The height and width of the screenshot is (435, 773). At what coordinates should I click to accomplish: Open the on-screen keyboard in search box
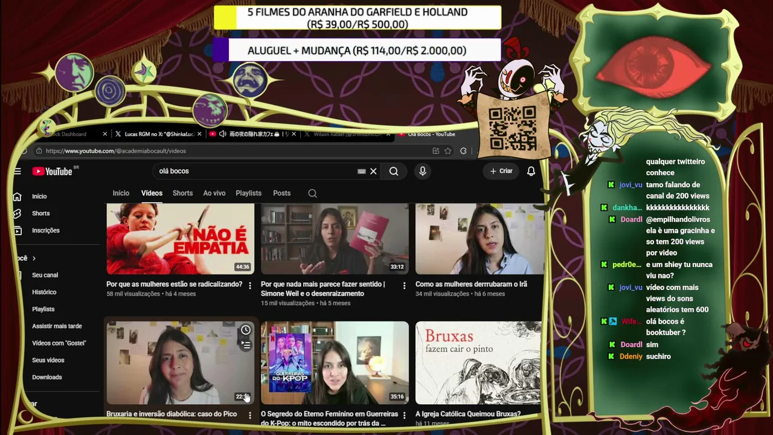click(x=361, y=171)
